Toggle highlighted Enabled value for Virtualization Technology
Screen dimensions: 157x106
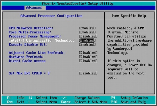click(x=87, y=40)
